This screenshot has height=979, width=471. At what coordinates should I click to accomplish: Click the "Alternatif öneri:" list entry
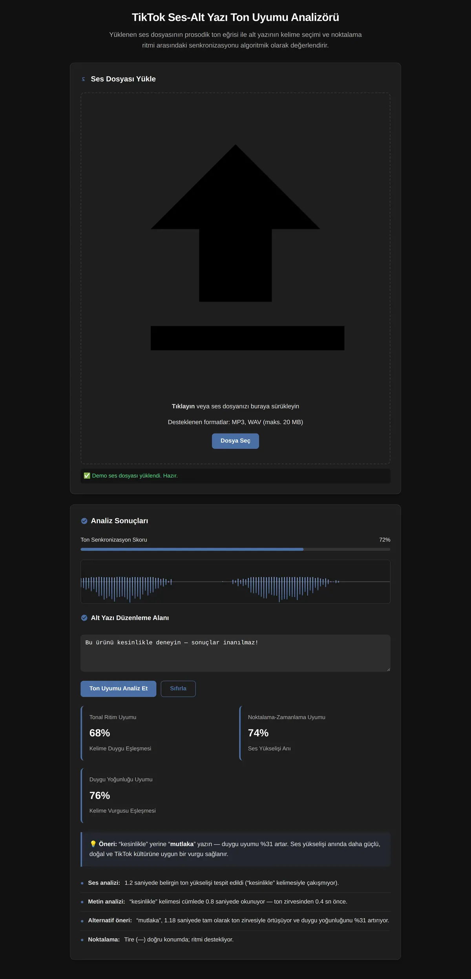(x=235, y=920)
